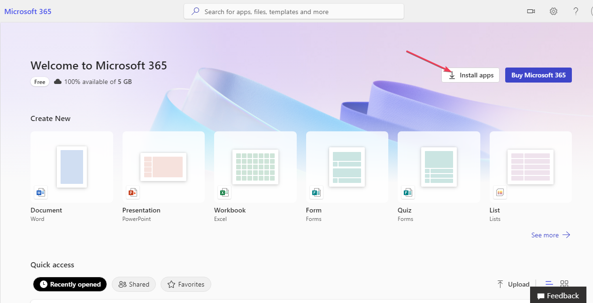Click the Install apps button

tap(470, 75)
